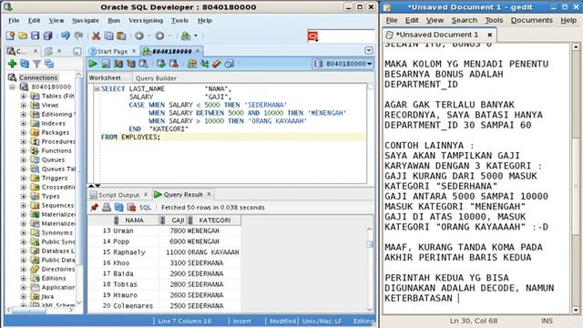Click the Synonyms tree item
This screenshot has width=583, height=328.
point(56,233)
